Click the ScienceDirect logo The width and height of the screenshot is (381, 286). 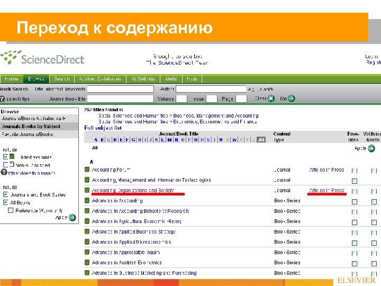(42, 58)
